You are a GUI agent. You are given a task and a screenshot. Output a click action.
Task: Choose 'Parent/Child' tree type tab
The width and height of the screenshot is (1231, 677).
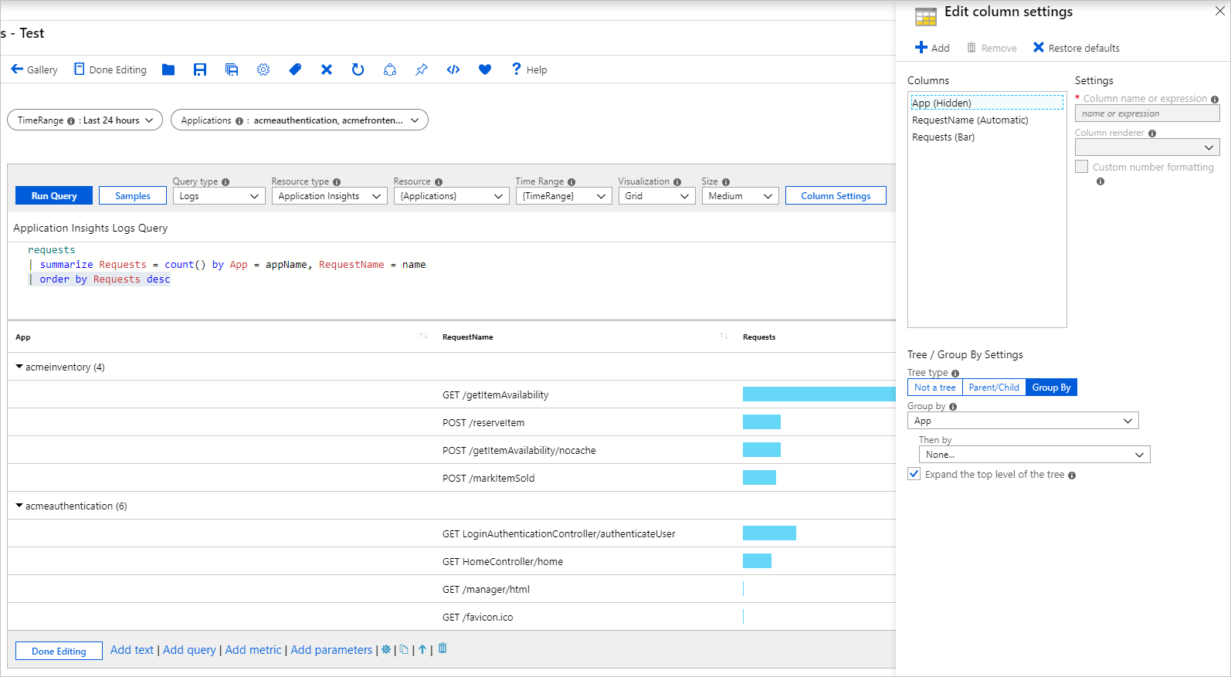(x=994, y=388)
